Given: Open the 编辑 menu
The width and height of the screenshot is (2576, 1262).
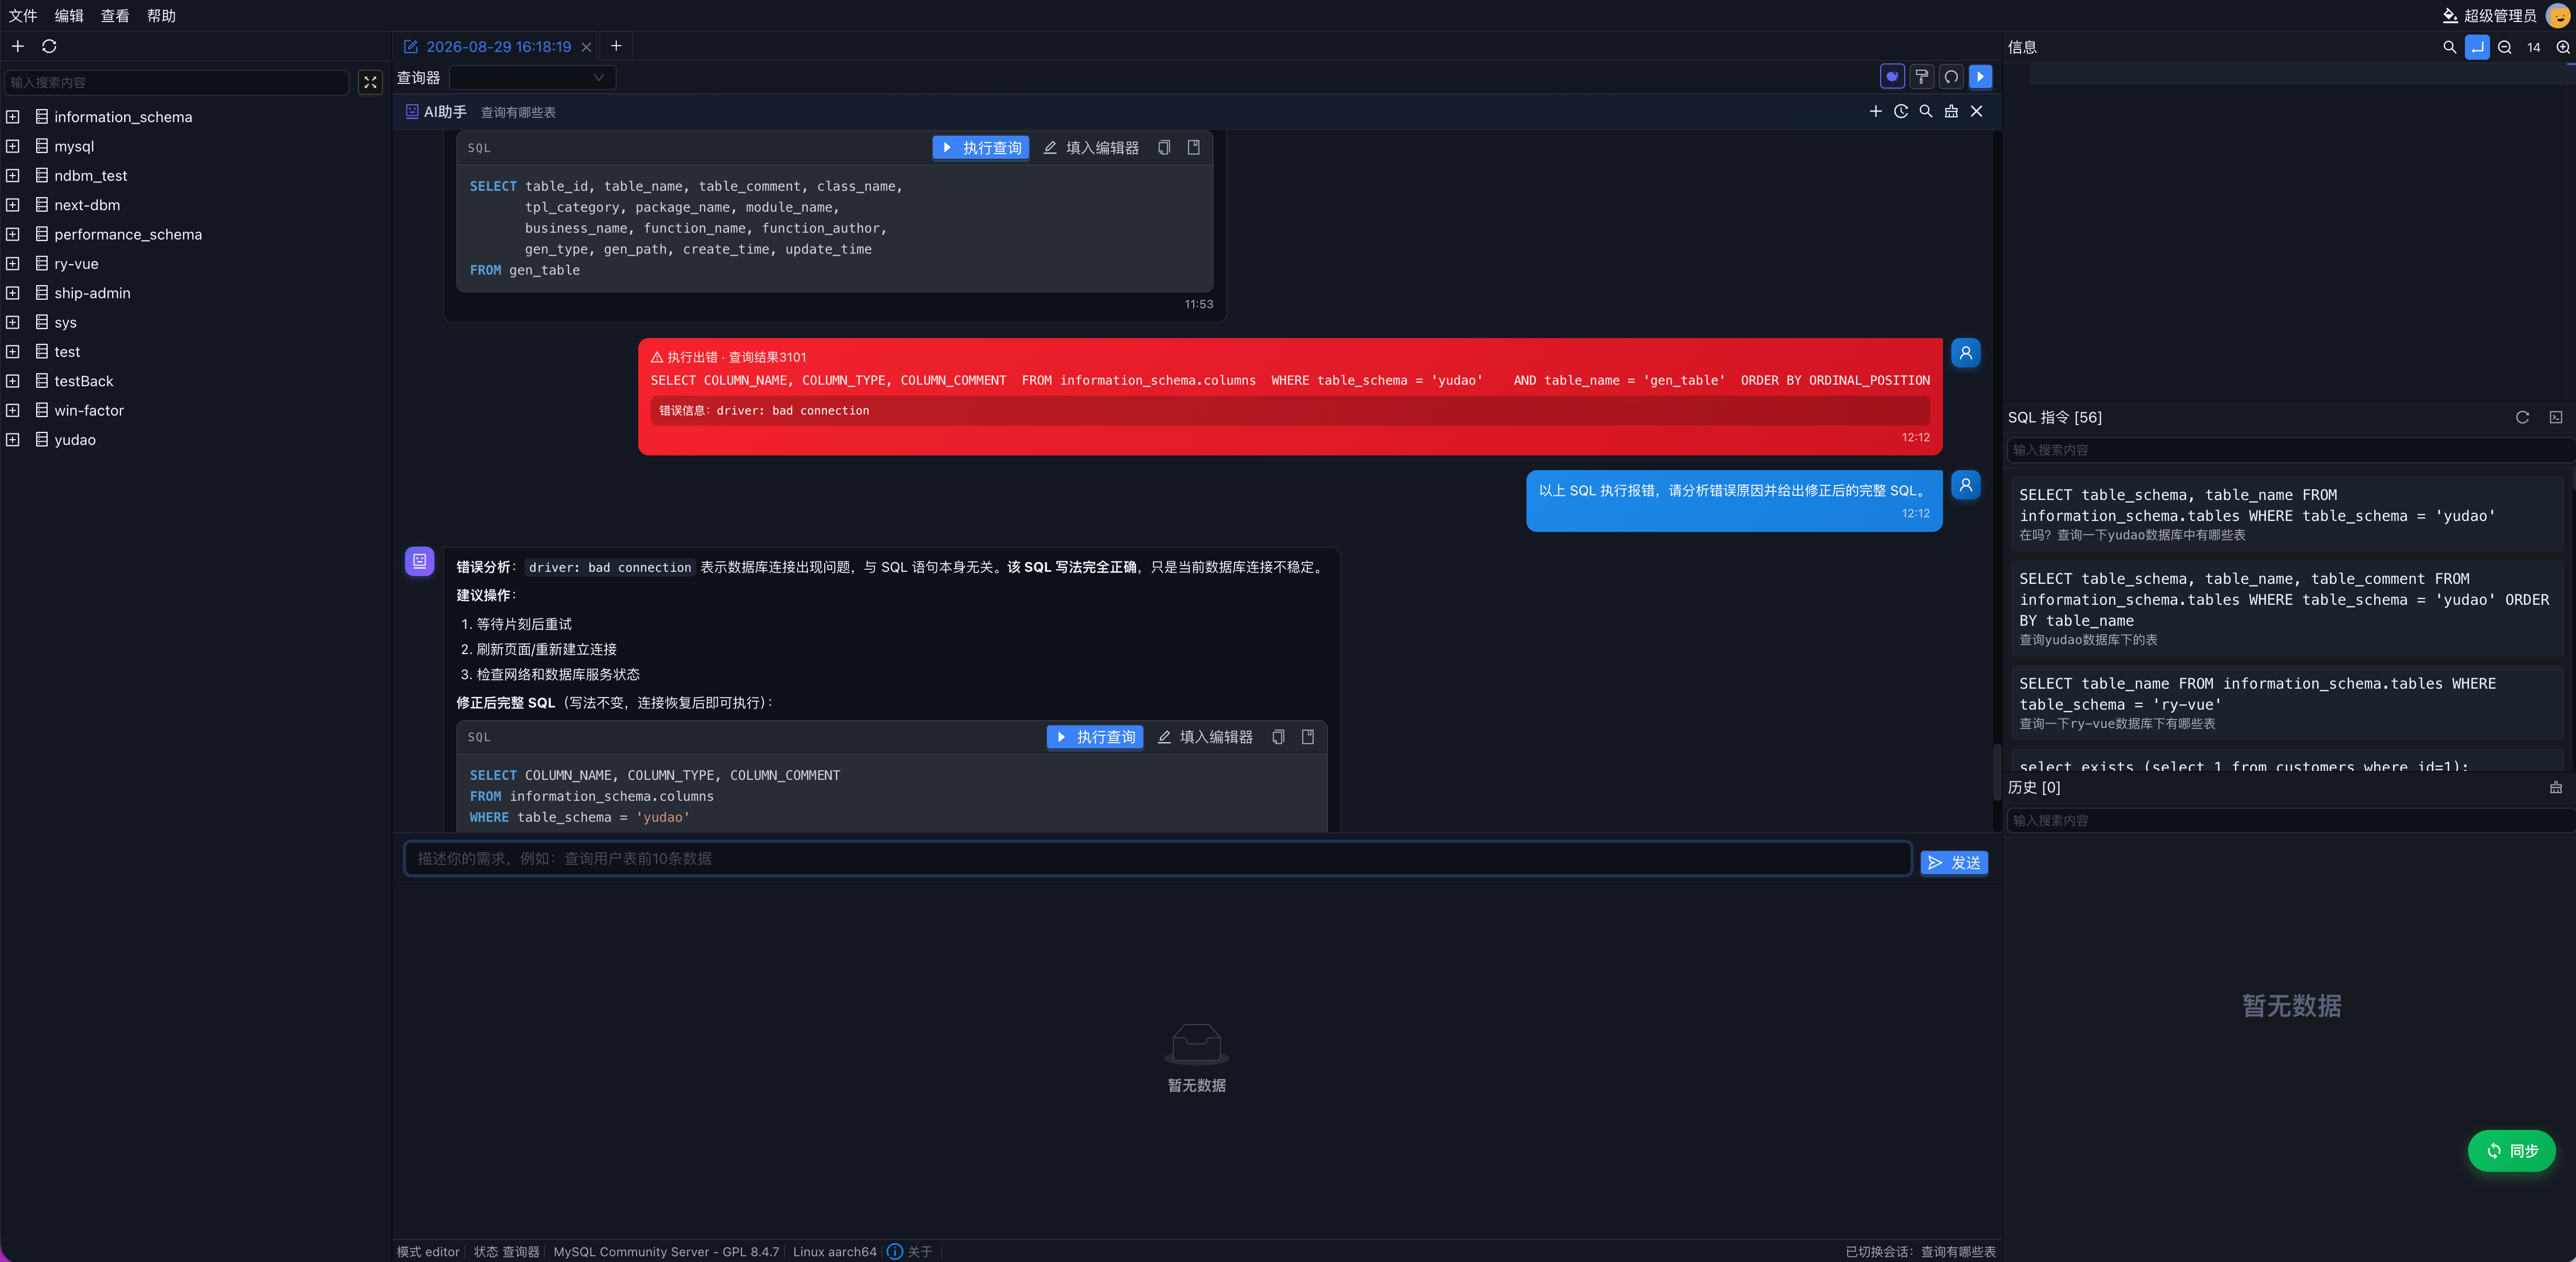Looking at the screenshot, I should [x=69, y=16].
